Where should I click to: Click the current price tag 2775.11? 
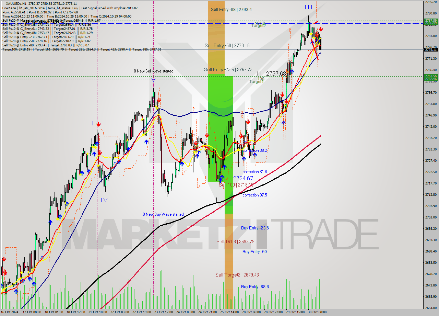pyautogui.click(x=431, y=49)
